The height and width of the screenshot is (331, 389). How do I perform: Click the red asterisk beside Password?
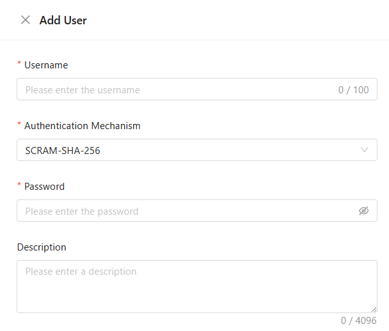coord(19,184)
